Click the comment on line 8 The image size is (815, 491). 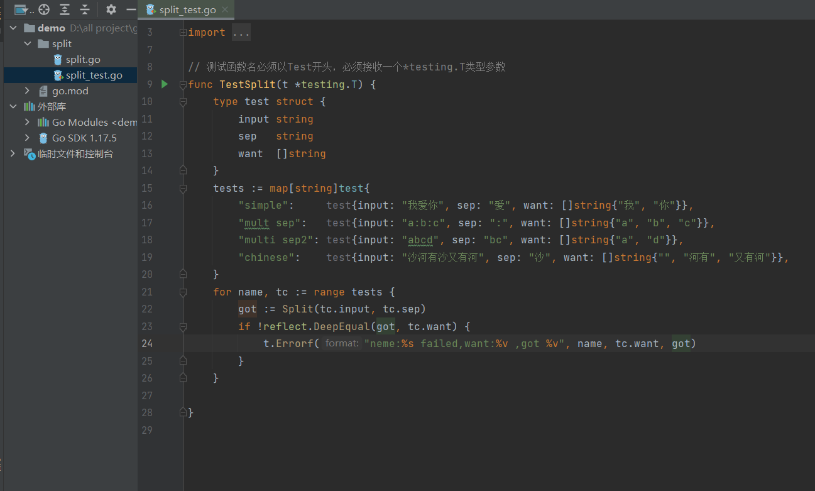[347, 67]
